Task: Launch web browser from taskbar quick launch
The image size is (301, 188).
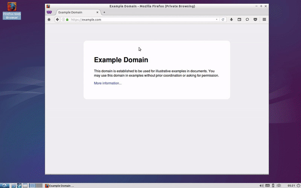Action: tap(19, 185)
